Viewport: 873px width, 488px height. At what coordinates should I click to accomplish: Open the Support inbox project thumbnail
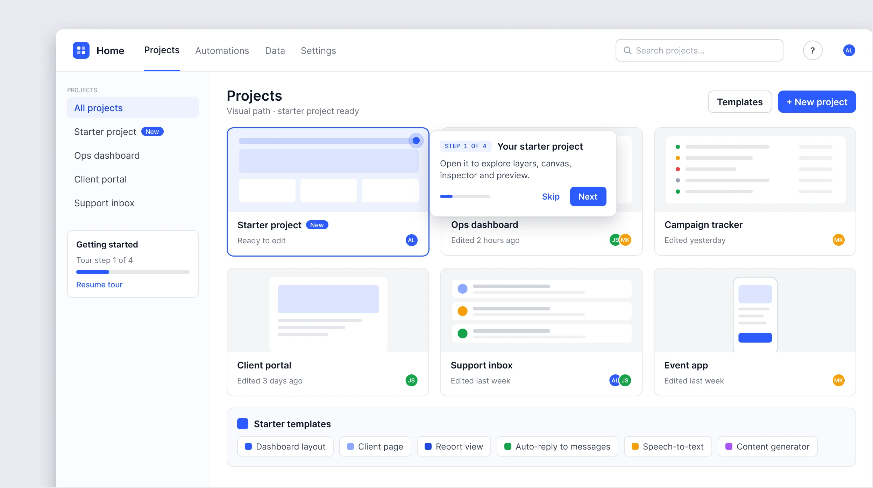541,310
